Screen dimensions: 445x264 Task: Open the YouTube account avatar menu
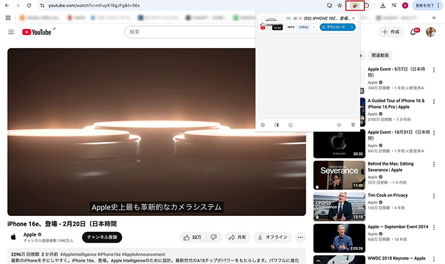point(431,32)
